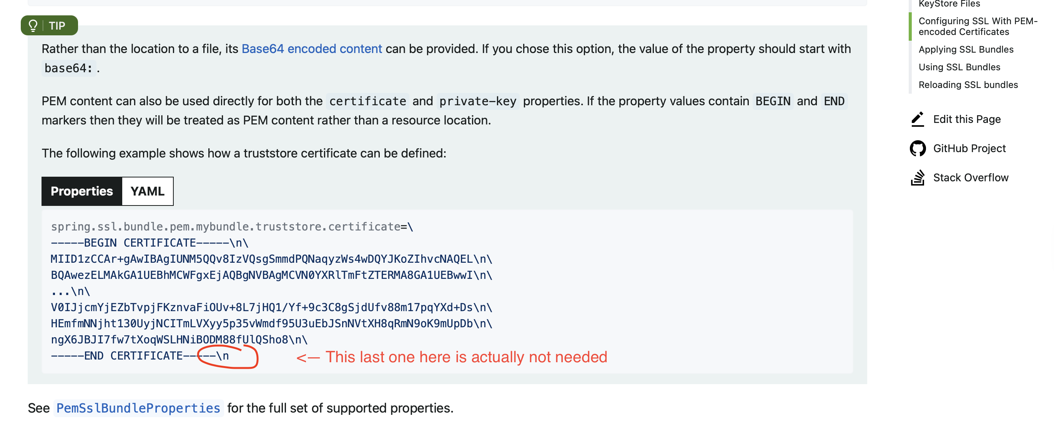Image resolution: width=1054 pixels, height=421 pixels.
Task: Go to Reloading SSL bundles section
Action: click(x=968, y=85)
